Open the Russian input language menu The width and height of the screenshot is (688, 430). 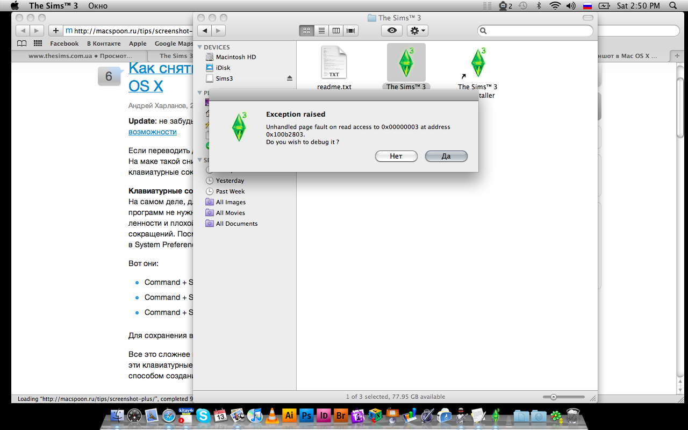[587, 6]
